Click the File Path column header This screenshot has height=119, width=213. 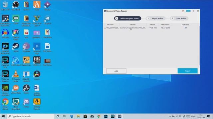[x=132, y=24]
